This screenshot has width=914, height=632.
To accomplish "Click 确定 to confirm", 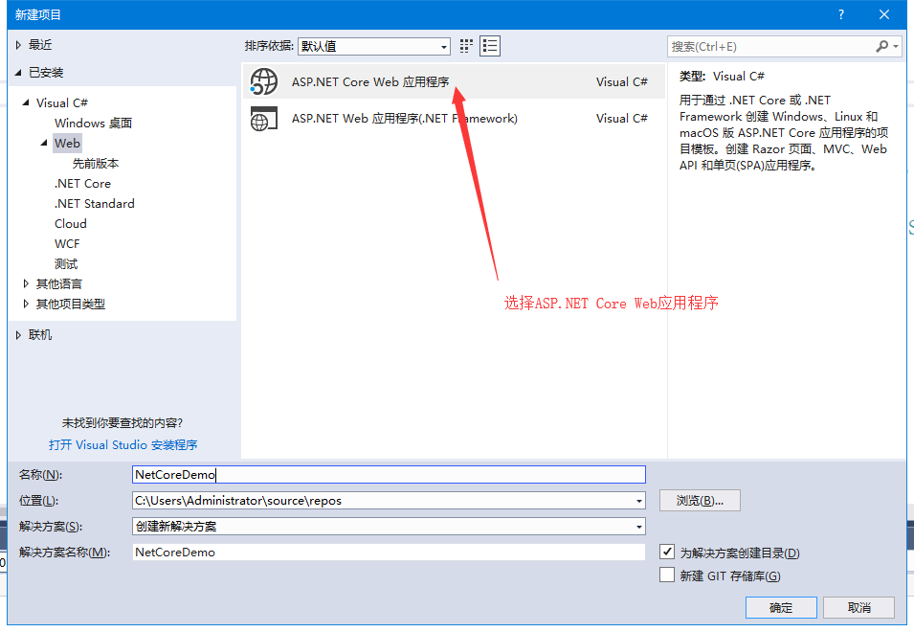I will coord(781,607).
